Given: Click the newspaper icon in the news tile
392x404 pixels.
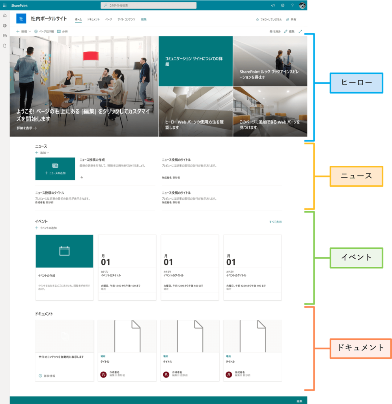Looking at the screenshot, I should [x=55, y=165].
